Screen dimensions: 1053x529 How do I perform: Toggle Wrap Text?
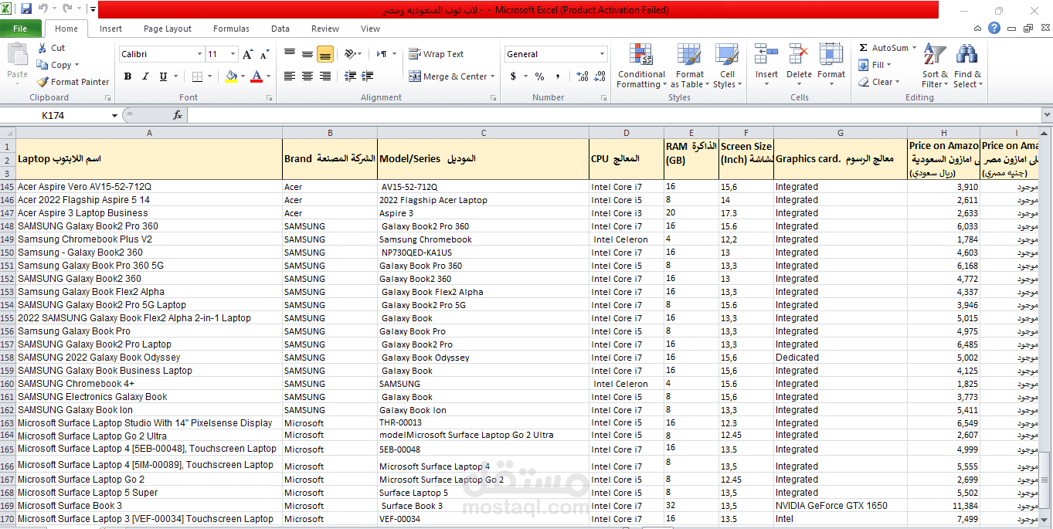point(436,54)
